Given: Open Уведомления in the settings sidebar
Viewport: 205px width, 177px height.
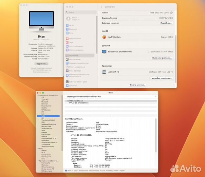Looking at the screenshot, I should pyautogui.click(x=73, y=39).
